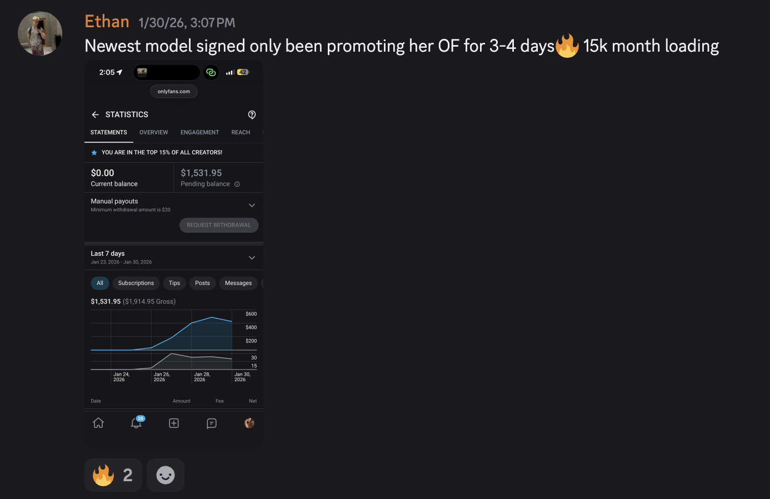Select the Subscriptions filter chip
Image resolution: width=770 pixels, height=499 pixels.
click(x=136, y=283)
